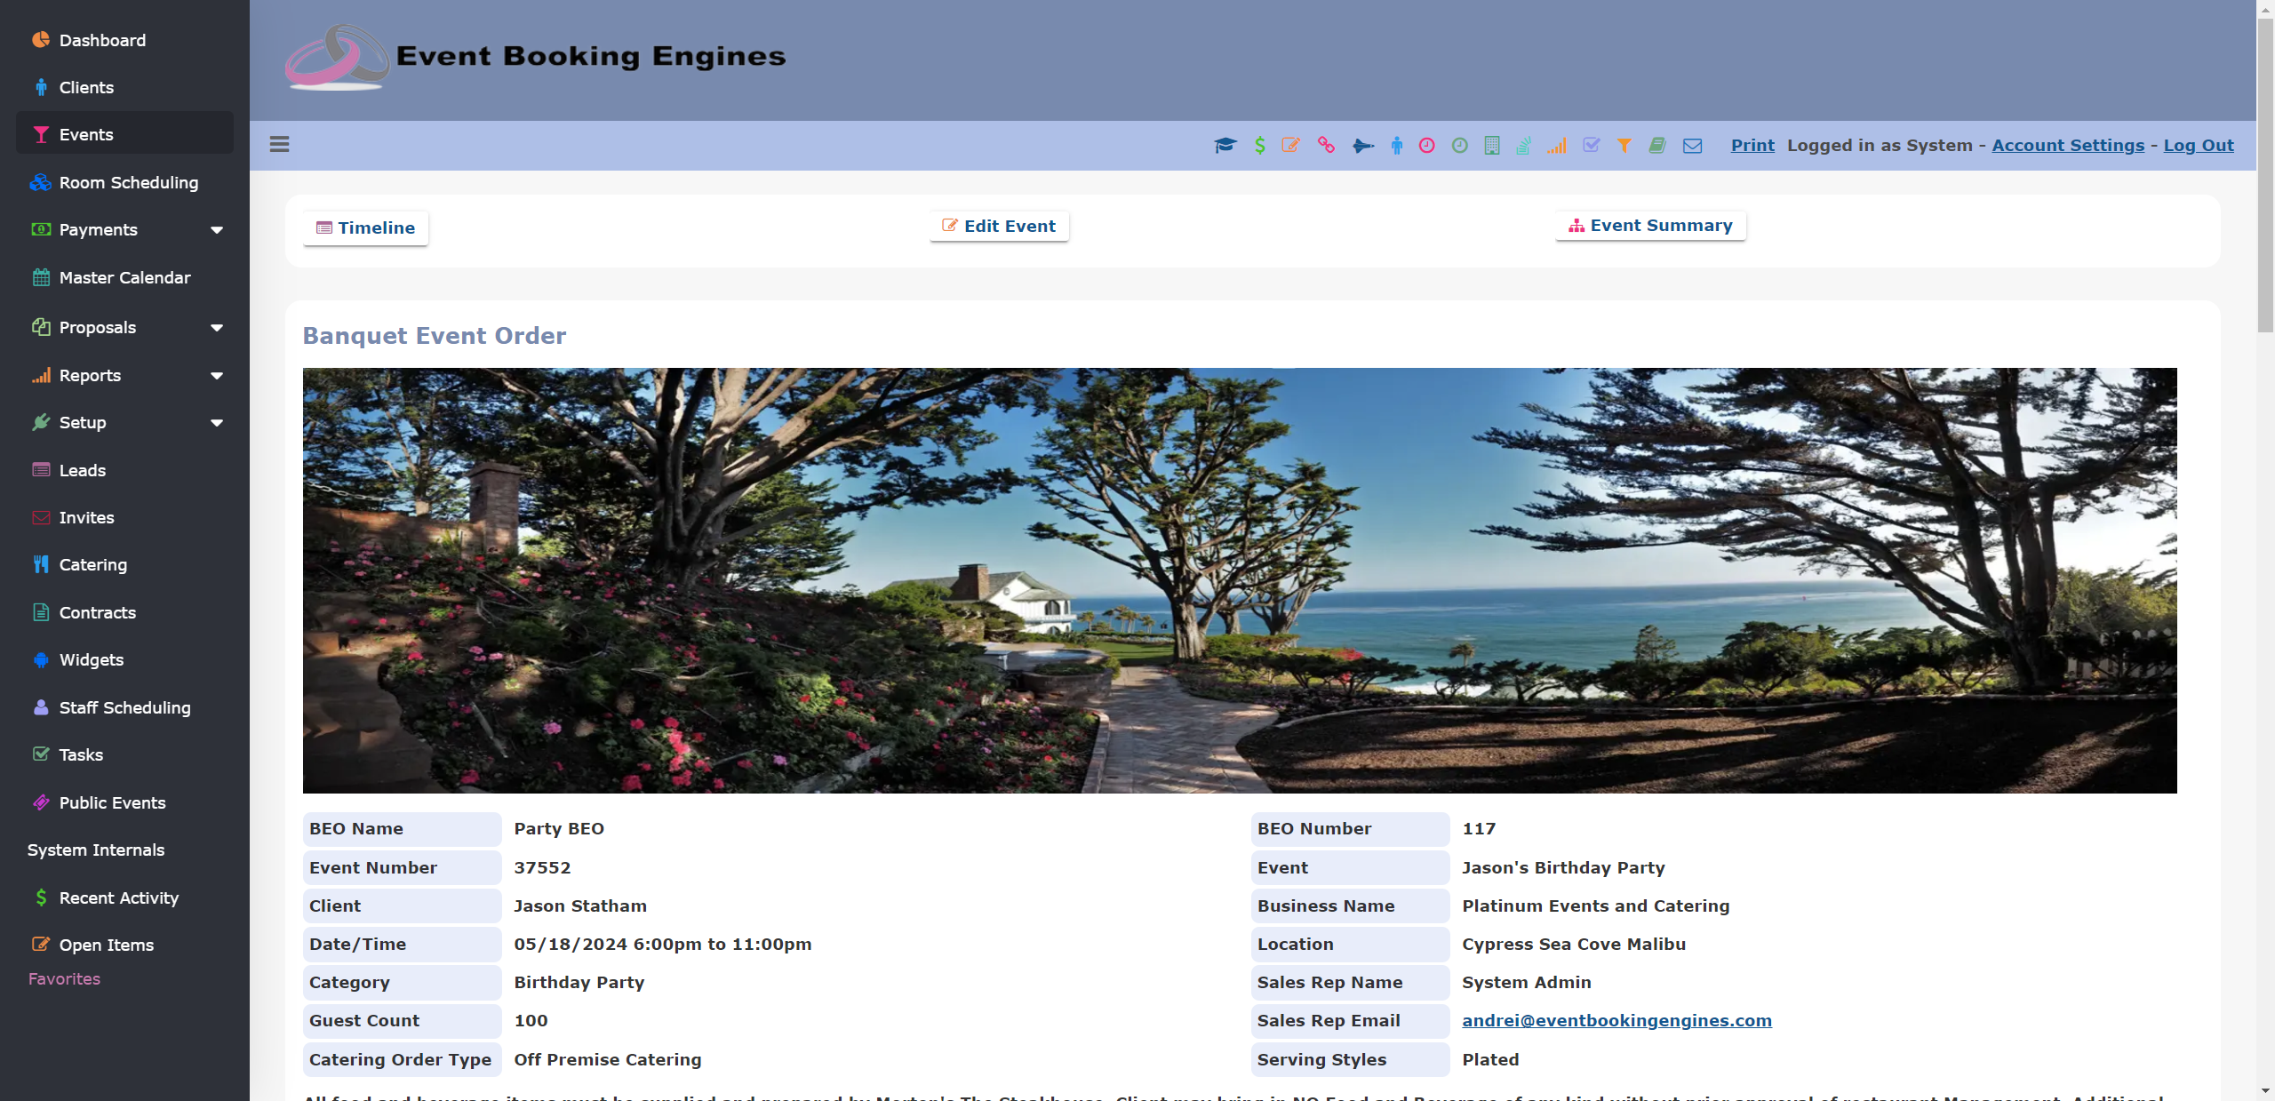The height and width of the screenshot is (1101, 2275).
Task: Click the teal stacked-papers toolbar icon
Action: coord(1523,145)
